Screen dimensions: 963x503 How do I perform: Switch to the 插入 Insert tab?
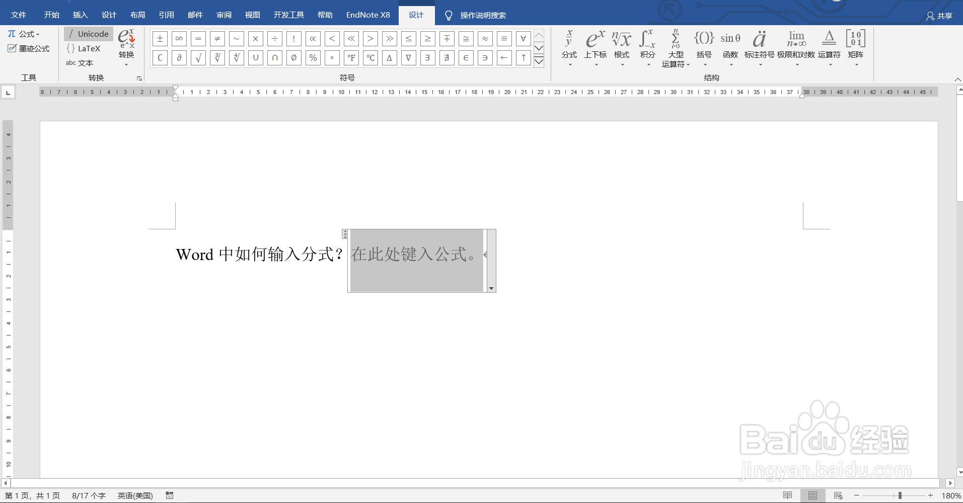tap(80, 15)
